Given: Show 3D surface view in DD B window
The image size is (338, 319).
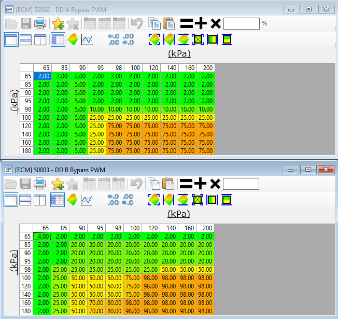Looking at the screenshot, I should (73, 200).
